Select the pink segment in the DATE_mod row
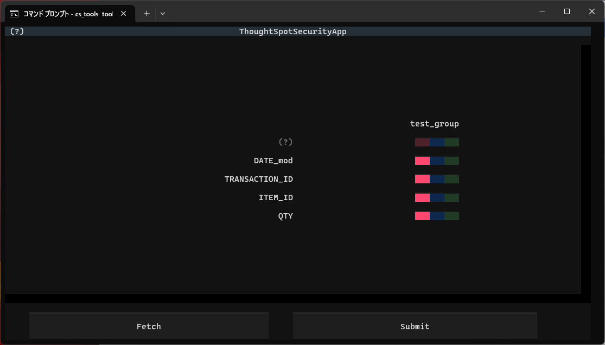Viewport: 605px width, 345px height. point(422,161)
